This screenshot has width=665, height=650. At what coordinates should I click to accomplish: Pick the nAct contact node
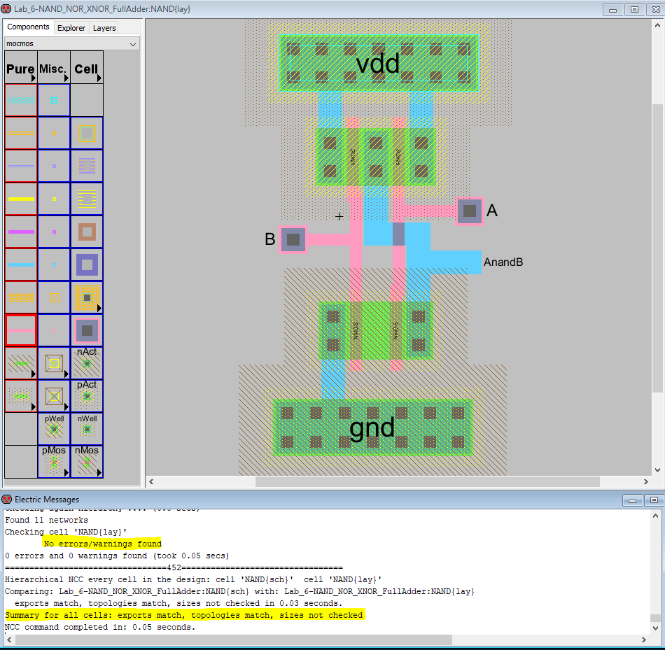pos(87,363)
